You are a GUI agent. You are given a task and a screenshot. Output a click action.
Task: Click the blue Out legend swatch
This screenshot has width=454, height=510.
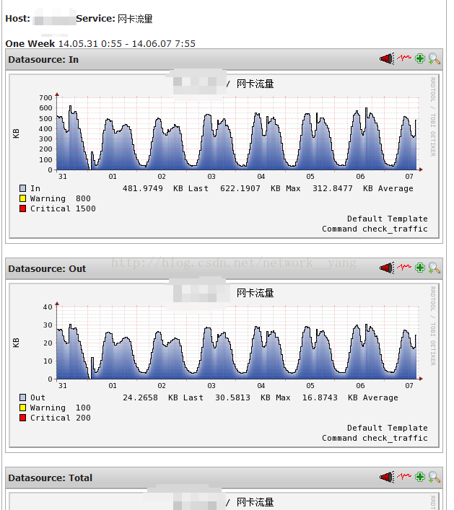pos(22,397)
